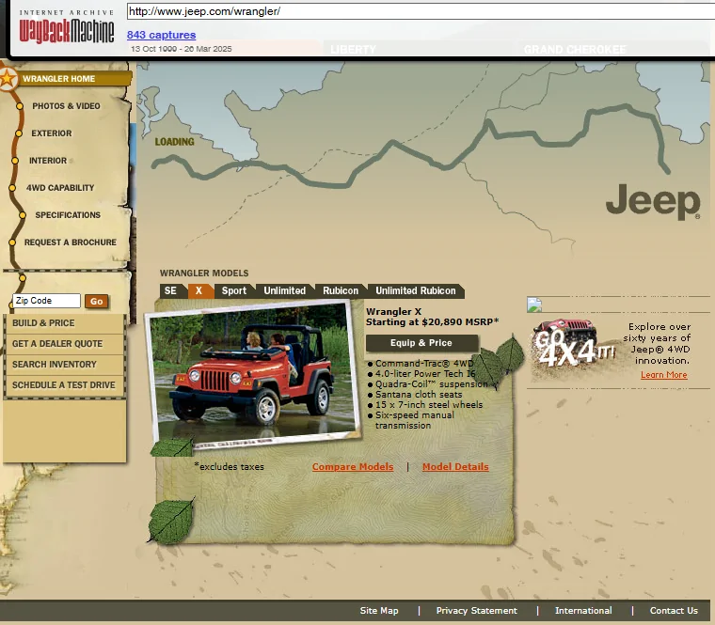Click '15 x 7-inch steel wheels' bullet
This screenshot has width=715, height=625.
pos(429,405)
